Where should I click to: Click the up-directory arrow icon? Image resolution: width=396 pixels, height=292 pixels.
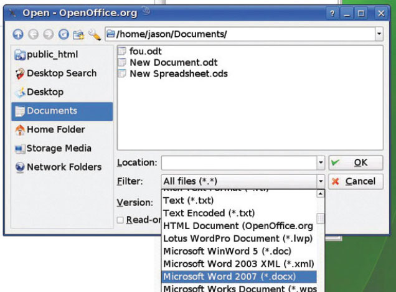(17, 34)
